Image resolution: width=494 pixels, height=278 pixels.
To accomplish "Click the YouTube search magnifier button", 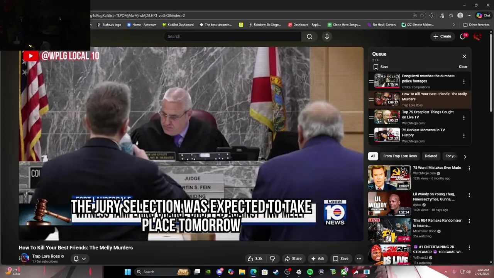I will (310, 36).
